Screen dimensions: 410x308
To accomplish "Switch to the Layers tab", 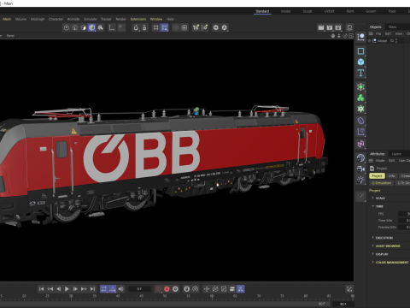I will pos(396,154).
